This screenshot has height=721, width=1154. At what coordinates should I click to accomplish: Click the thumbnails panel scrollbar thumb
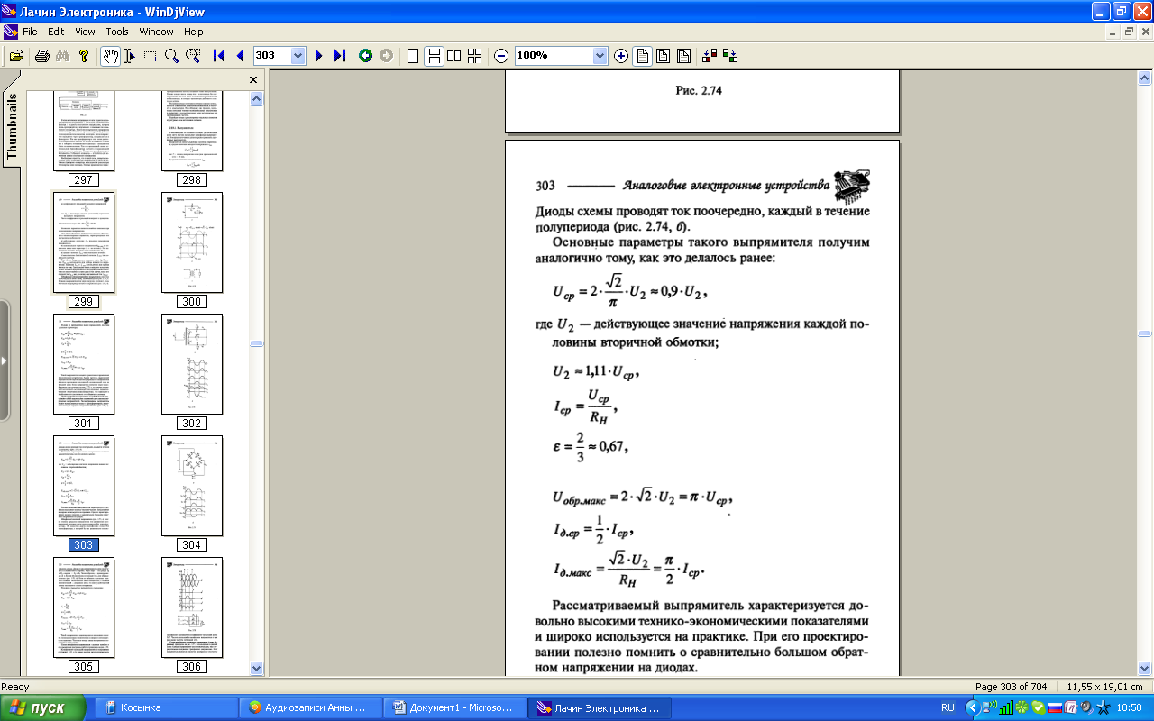[x=257, y=343]
